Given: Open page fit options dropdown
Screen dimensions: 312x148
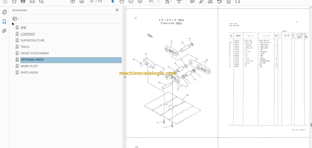Looking at the screenshot, I should tap(168, 2).
